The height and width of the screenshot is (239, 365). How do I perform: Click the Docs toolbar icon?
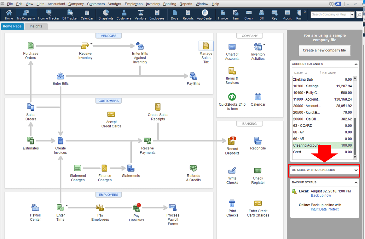click(175, 15)
